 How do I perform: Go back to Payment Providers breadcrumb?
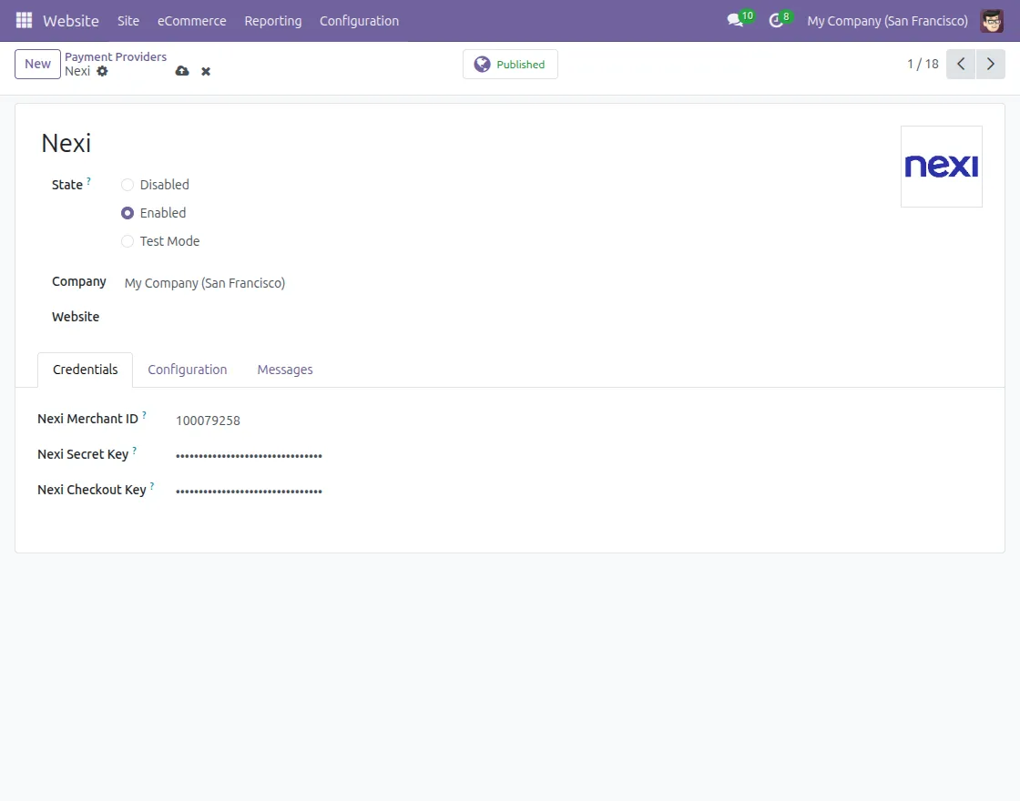[x=116, y=56]
